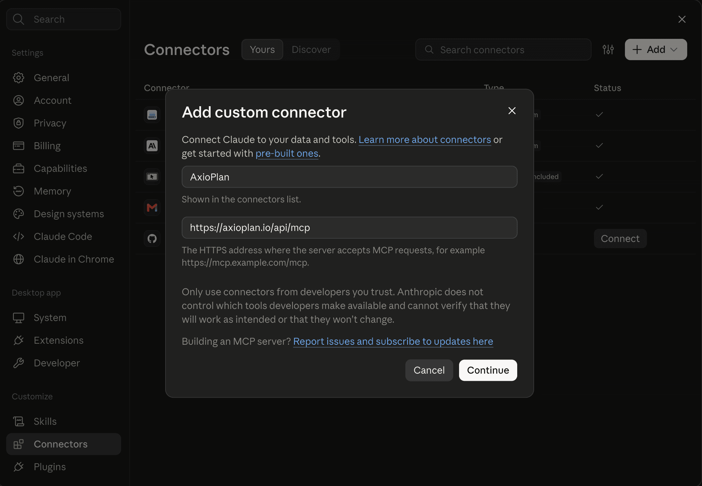
Task: Click the Status column header
Action: point(607,88)
